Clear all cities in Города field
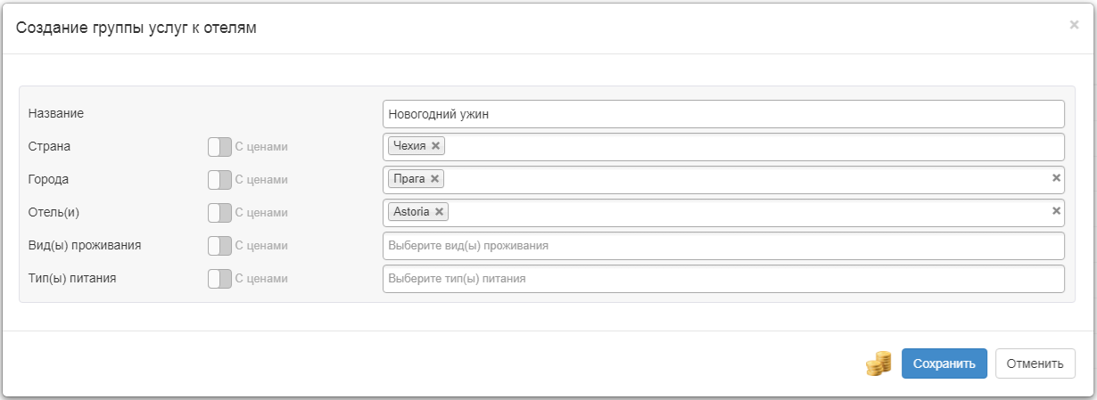Screen dimensions: 1097x400 pos(1056,178)
